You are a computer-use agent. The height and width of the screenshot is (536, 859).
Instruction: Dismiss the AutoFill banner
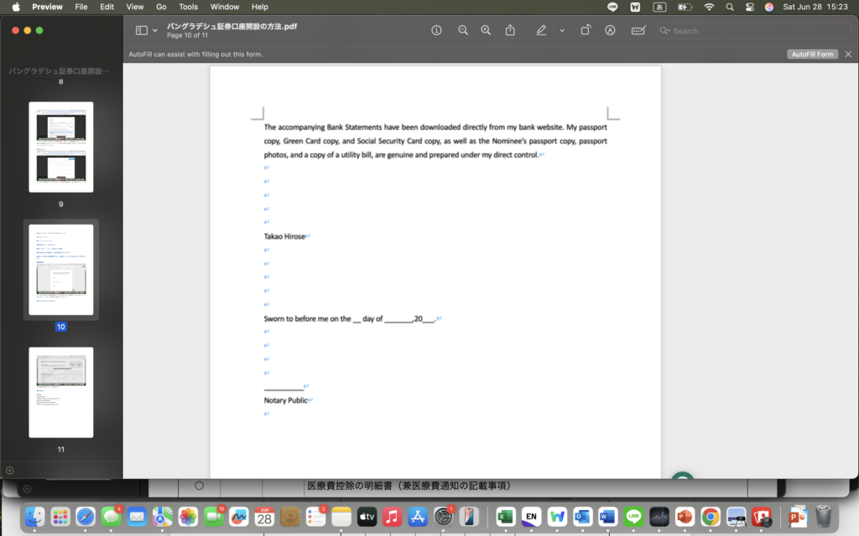pyautogui.click(x=847, y=54)
